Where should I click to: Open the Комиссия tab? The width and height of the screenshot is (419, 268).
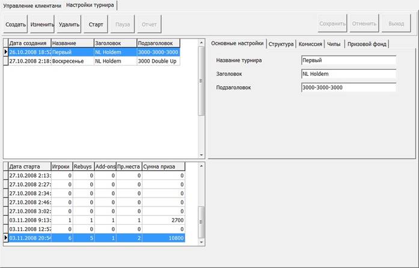pos(310,44)
